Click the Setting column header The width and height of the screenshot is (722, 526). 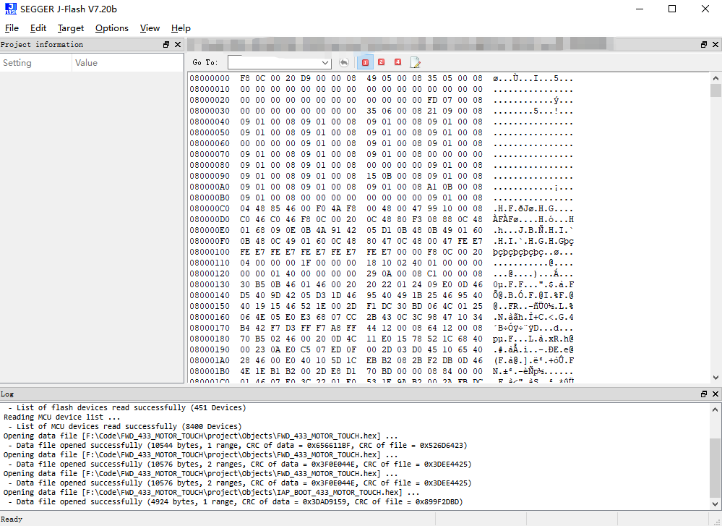[x=36, y=63]
